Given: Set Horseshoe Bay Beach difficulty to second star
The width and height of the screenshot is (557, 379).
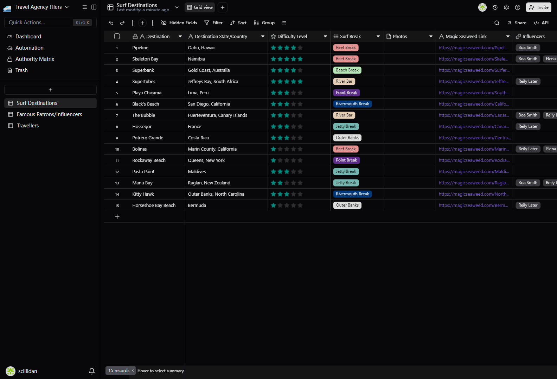Looking at the screenshot, I should pos(280,206).
